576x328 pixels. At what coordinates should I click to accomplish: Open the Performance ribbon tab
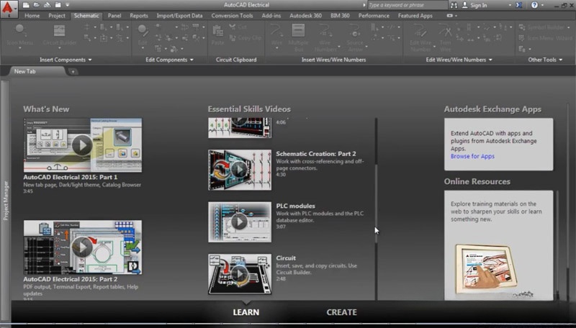374,16
